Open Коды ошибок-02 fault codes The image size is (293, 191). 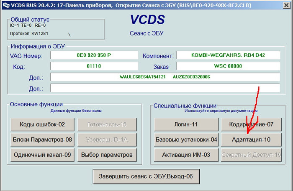pyautogui.click(x=42, y=124)
